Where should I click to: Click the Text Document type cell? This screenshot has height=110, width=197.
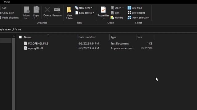(120, 43)
